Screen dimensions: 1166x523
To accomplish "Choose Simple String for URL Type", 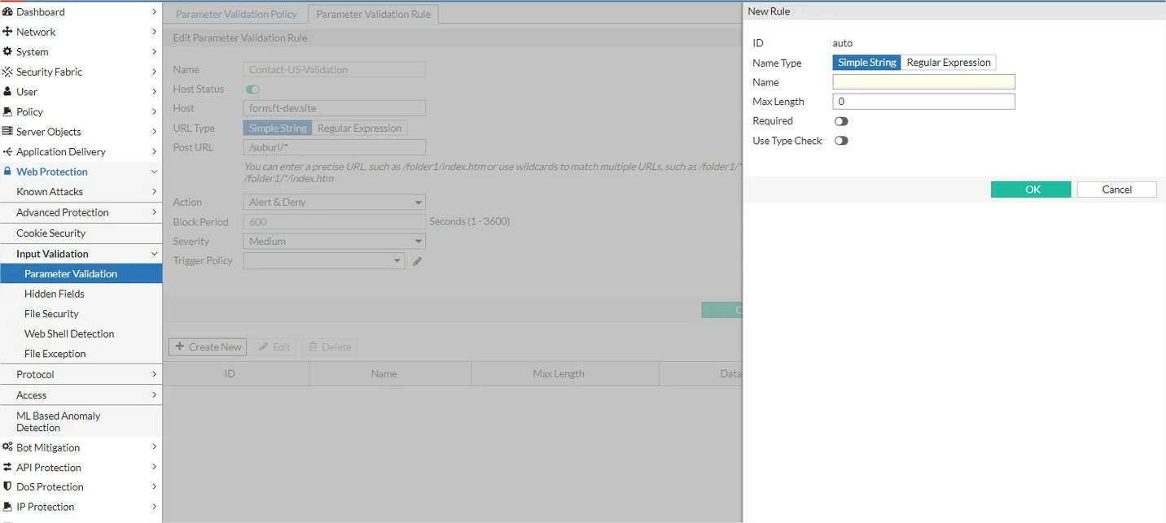I will tap(278, 128).
